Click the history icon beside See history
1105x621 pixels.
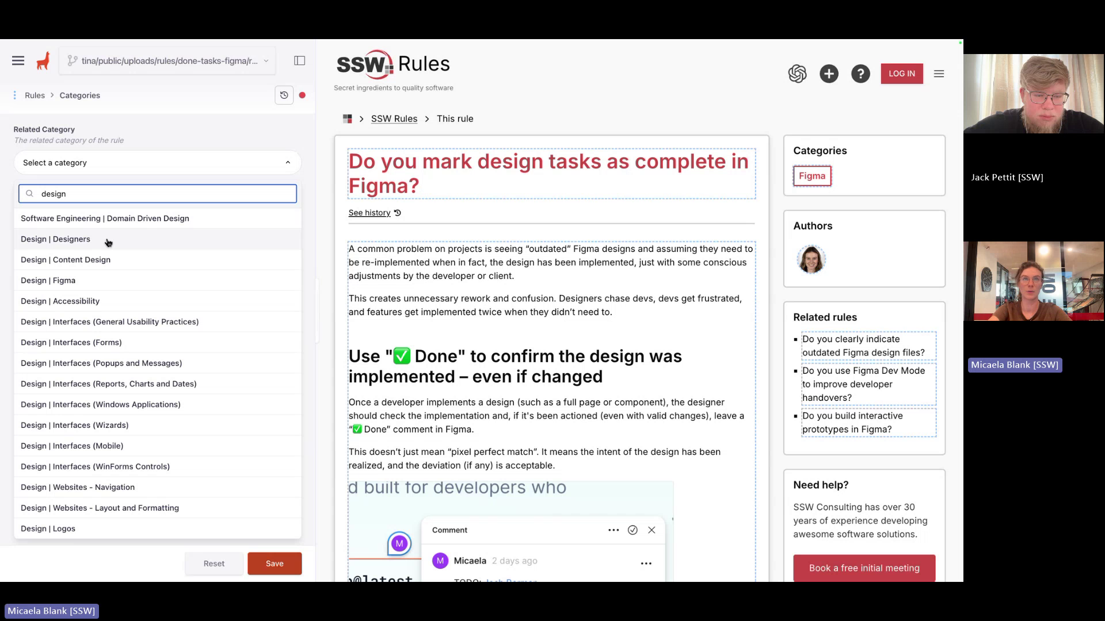coord(397,213)
